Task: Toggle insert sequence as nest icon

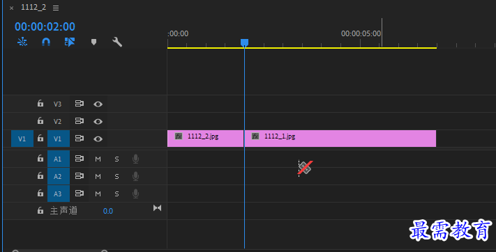Action: click(22, 42)
